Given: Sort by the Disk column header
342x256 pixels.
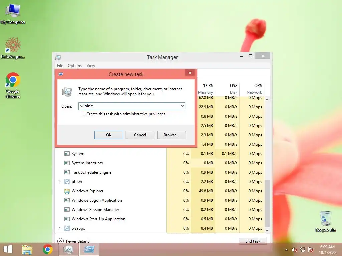Looking at the screenshot, I should click(228, 89).
